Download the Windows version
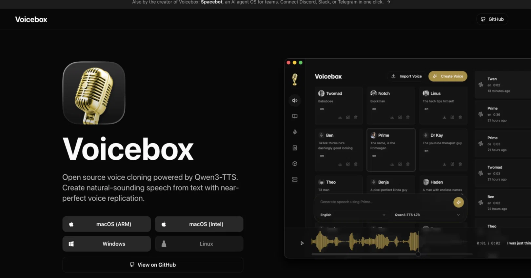The height and width of the screenshot is (278, 531). 107,244
